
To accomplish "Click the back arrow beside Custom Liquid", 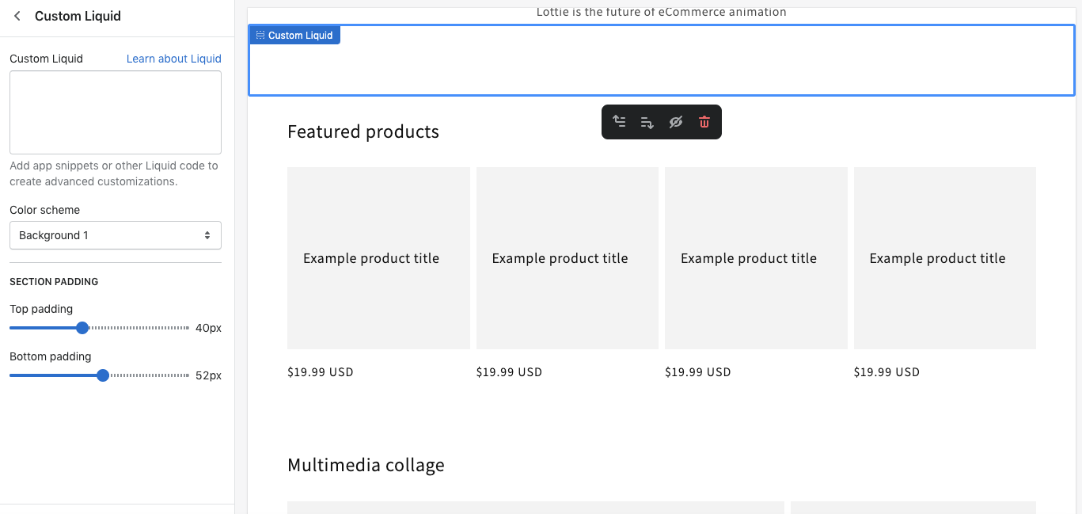I will coord(17,15).
